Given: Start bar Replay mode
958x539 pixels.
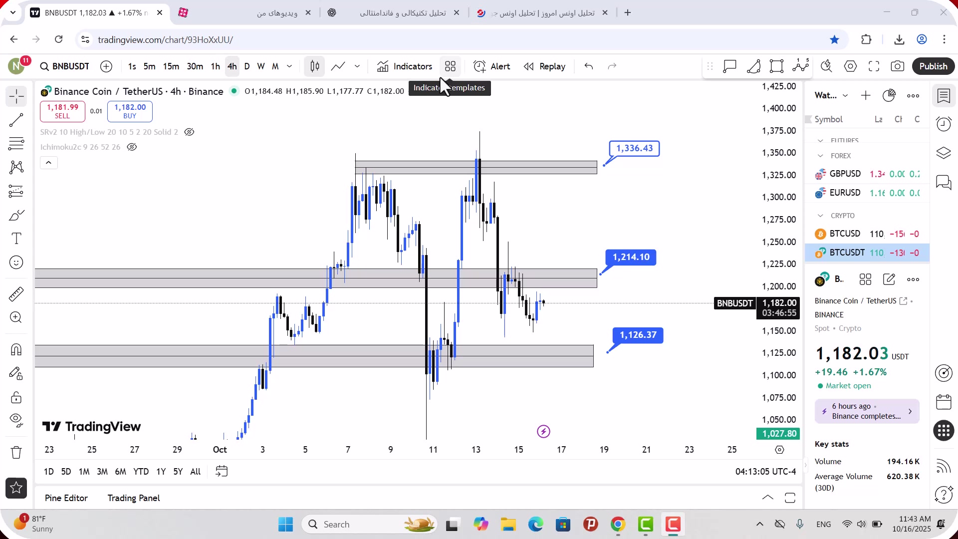Looking at the screenshot, I should (544, 66).
